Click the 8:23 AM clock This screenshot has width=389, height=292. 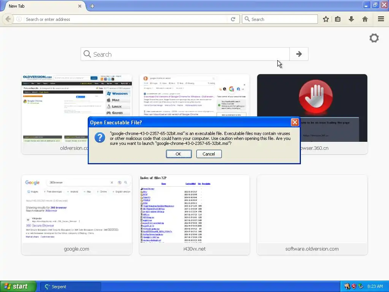[375, 286]
